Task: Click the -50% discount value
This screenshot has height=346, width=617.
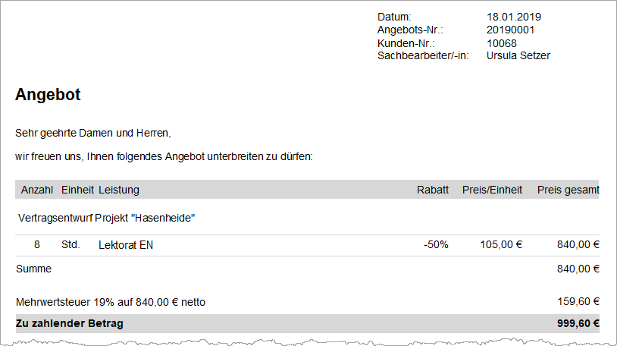Action: [436, 245]
